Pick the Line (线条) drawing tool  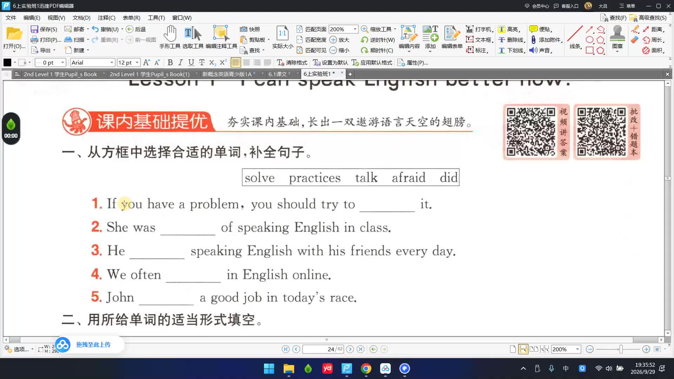point(575,37)
